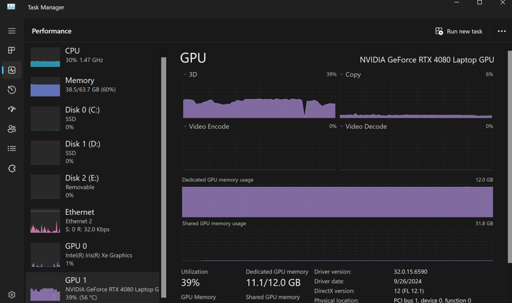Open the Details list icon

[12, 148]
